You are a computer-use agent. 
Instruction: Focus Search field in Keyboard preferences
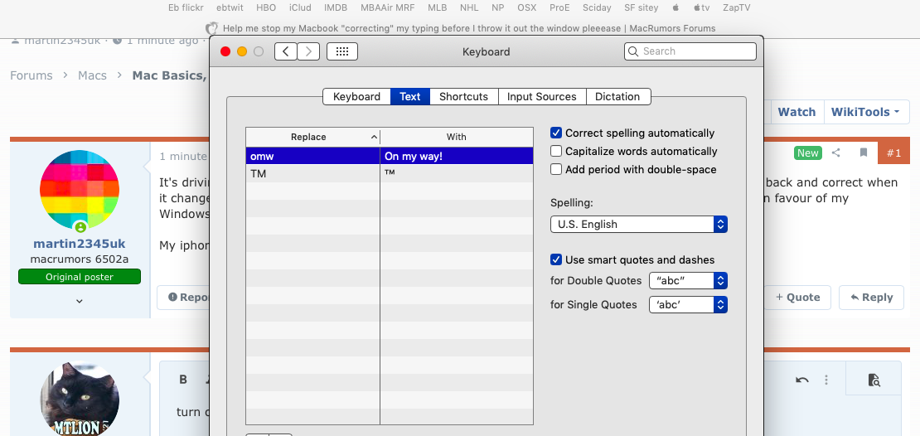(x=690, y=51)
